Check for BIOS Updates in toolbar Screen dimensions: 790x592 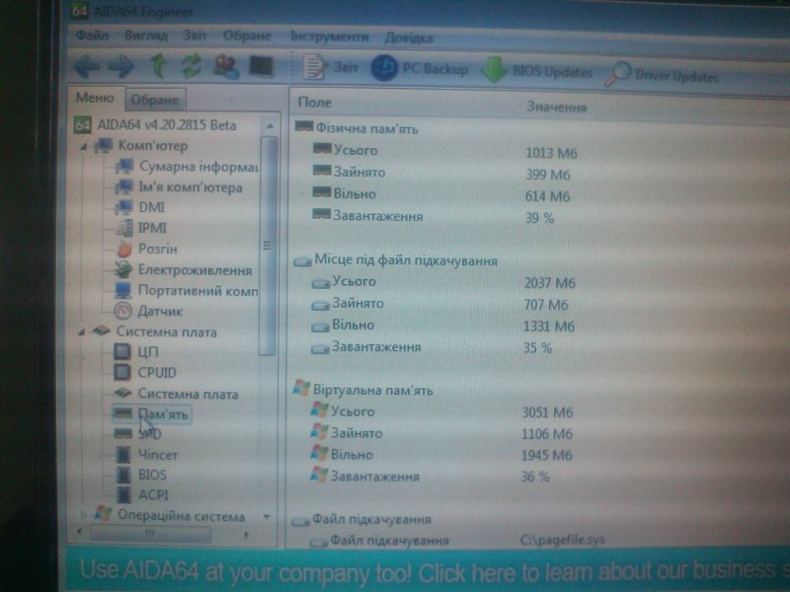click(538, 72)
